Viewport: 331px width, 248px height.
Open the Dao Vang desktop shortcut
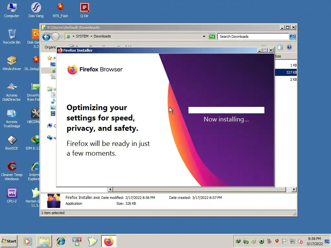[x=36, y=10]
